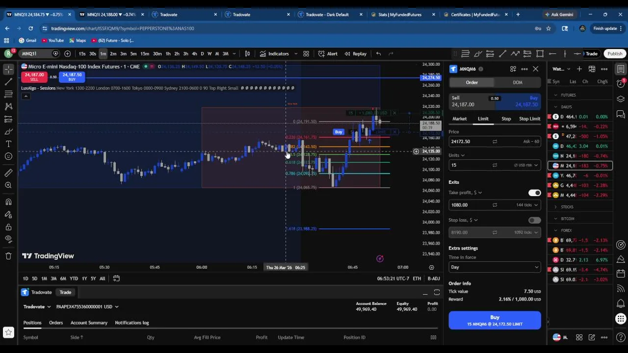Select the zoom in tool
Image resolution: width=628 pixels, height=353 pixels.
(x=8, y=185)
